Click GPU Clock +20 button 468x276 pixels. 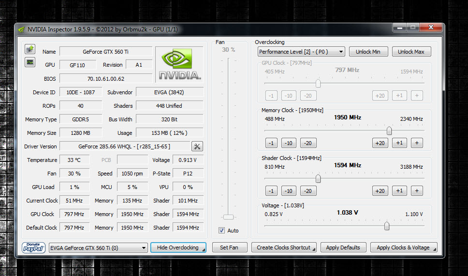pyautogui.click(x=380, y=96)
